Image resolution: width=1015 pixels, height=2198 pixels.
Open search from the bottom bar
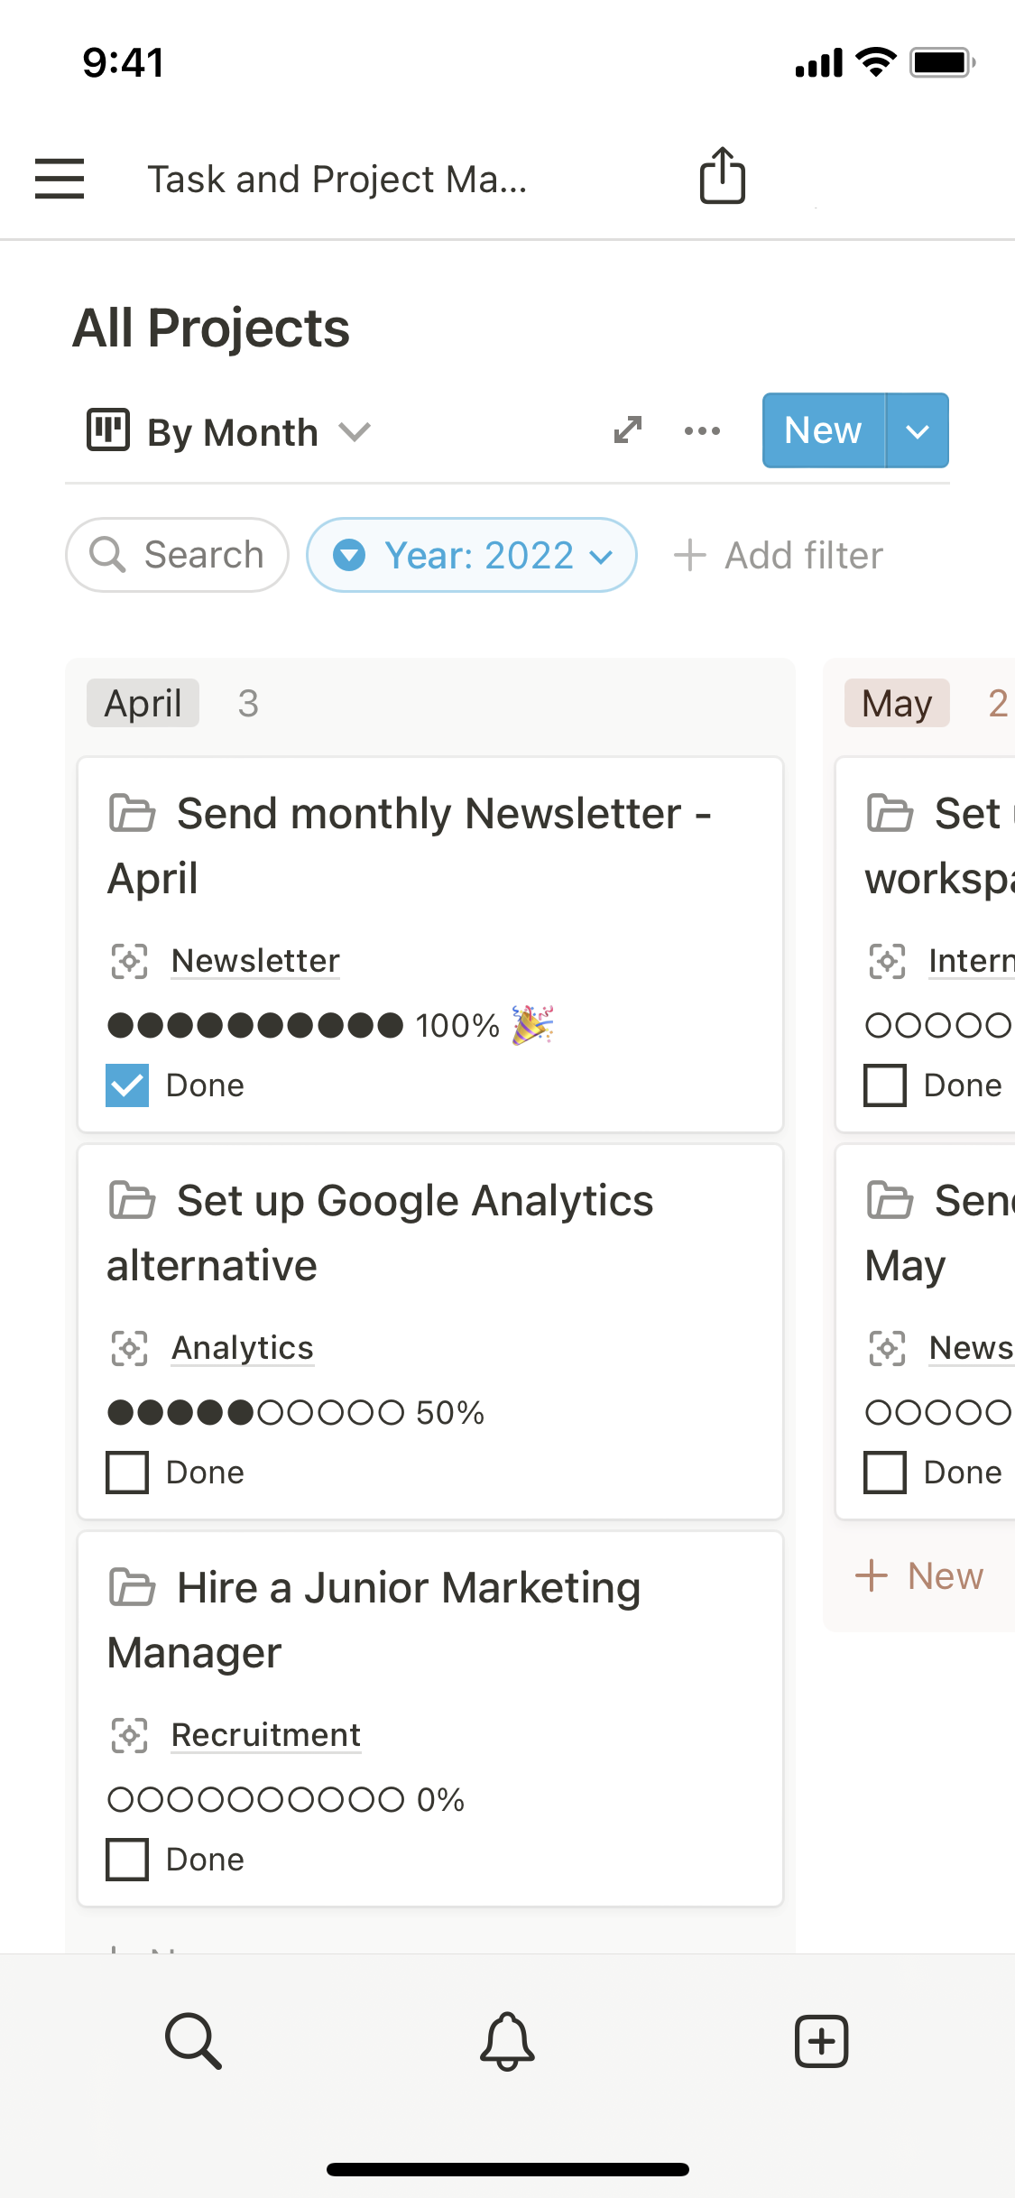(193, 2041)
